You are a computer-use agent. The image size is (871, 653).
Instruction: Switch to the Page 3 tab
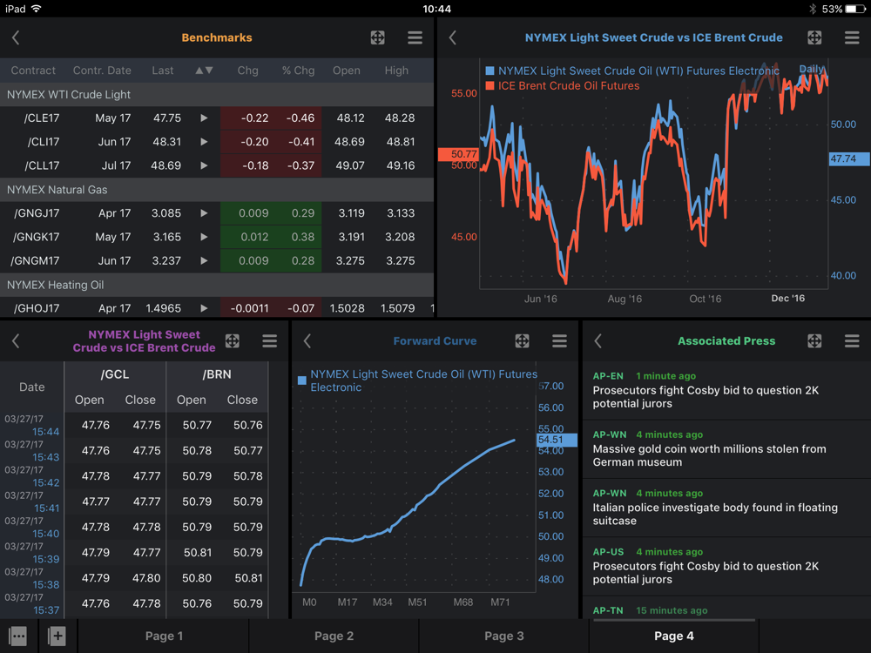tap(504, 636)
